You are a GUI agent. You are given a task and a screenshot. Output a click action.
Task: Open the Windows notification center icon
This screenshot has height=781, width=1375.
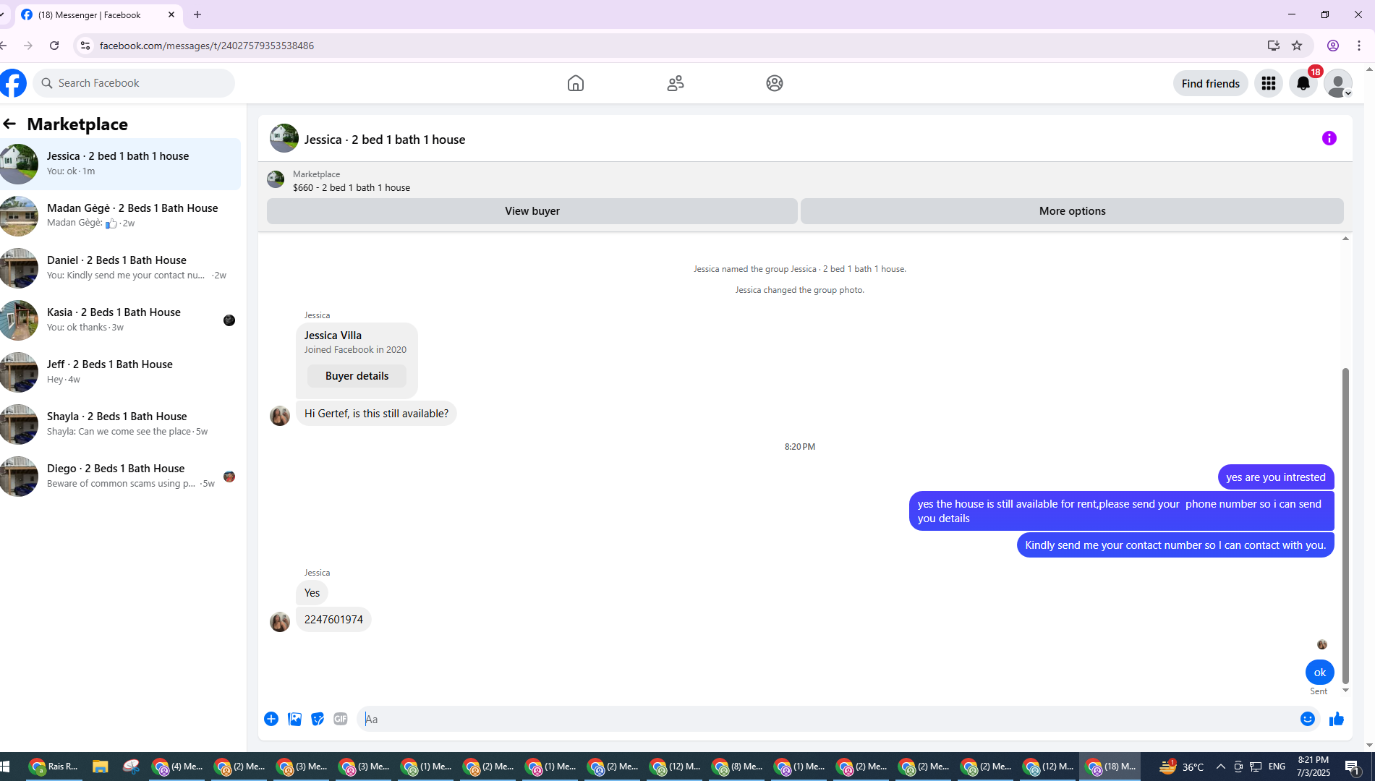pos(1352,767)
